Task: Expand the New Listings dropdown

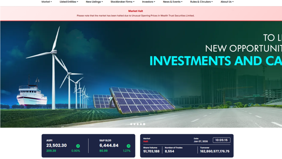Action: [x=94, y=2]
